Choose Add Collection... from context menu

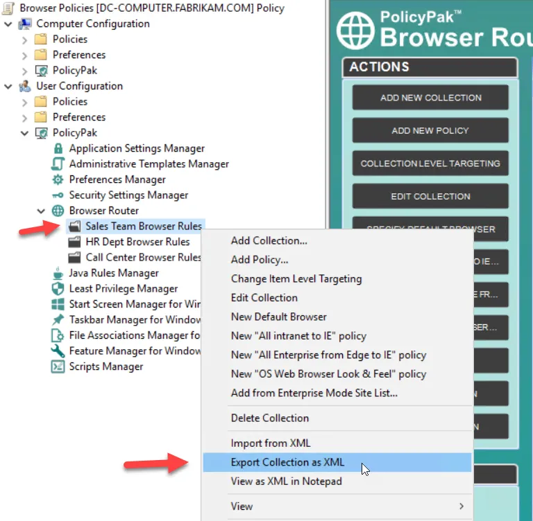click(x=337, y=241)
